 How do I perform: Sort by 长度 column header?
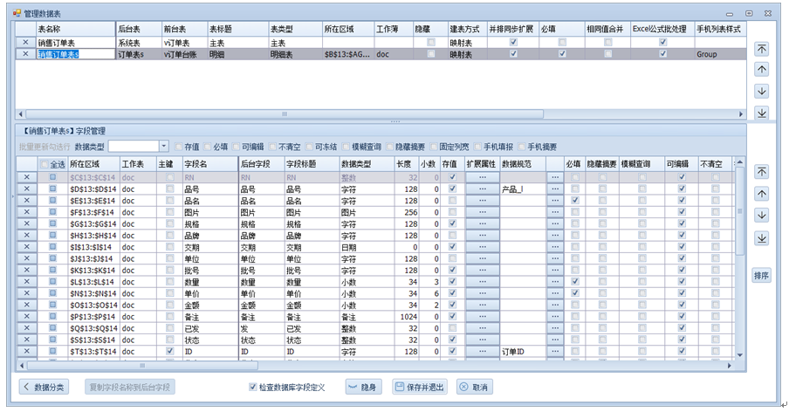click(x=407, y=164)
